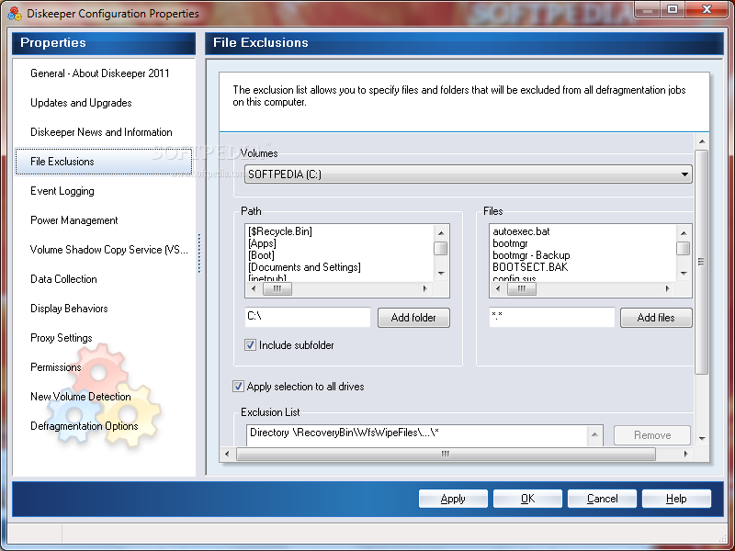Viewport: 735px width, 551px height.
Task: Select Permissions in the Properties list
Action: [56, 367]
